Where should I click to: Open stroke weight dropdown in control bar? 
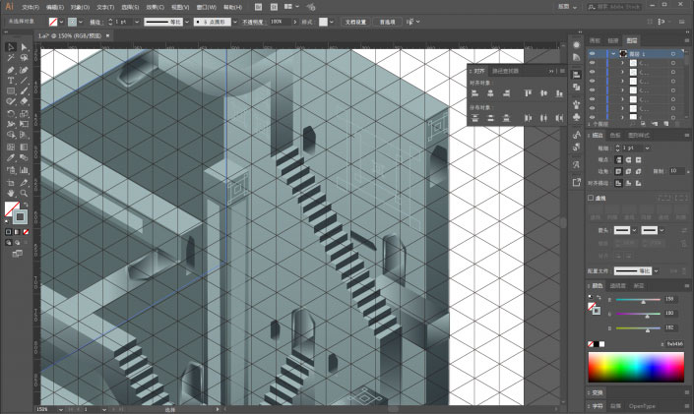136,22
